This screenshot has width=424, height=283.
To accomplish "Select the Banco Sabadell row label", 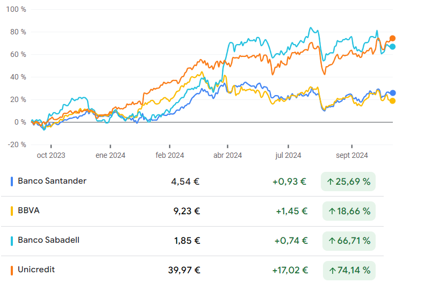I will 48,240.
